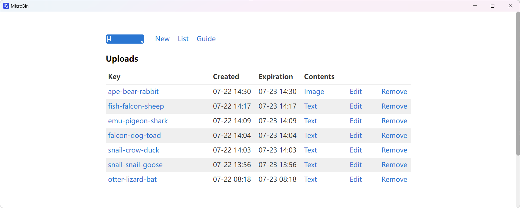Image resolution: width=520 pixels, height=208 pixels.
Task: Edit the otter-lizard-bat upload
Action: click(x=356, y=179)
